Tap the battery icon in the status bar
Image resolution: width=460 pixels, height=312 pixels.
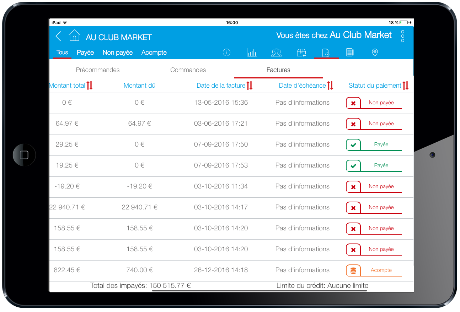point(404,22)
